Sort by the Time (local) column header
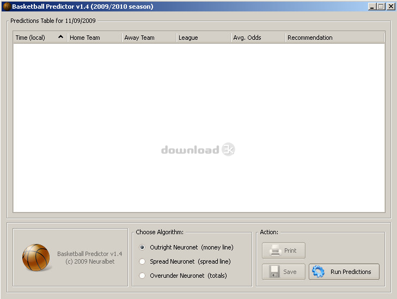The height and width of the screenshot is (299, 397). pos(40,38)
